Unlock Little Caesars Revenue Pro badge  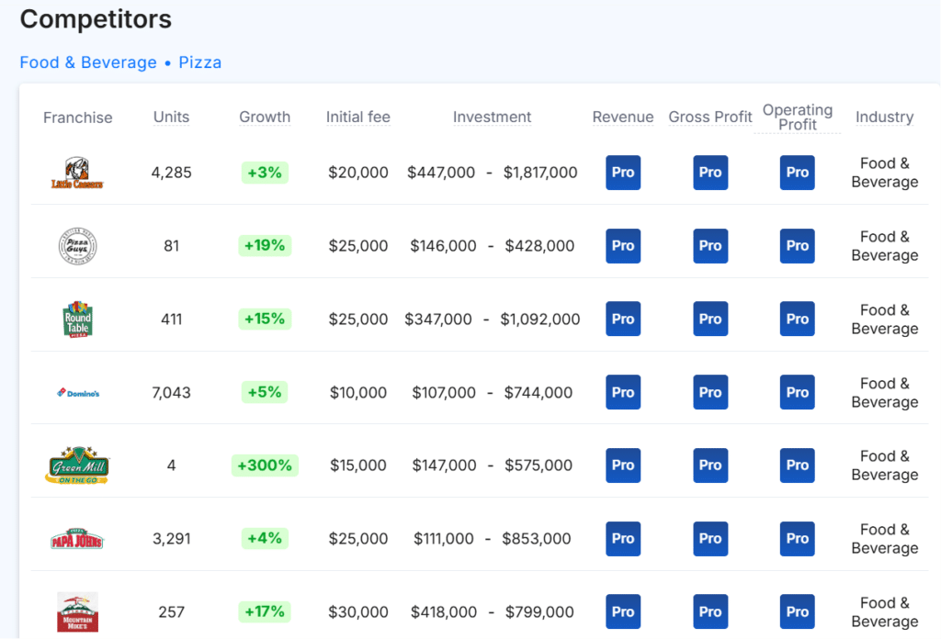(x=623, y=173)
